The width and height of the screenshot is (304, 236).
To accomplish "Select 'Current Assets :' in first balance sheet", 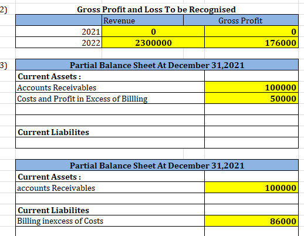I will coord(110,76).
